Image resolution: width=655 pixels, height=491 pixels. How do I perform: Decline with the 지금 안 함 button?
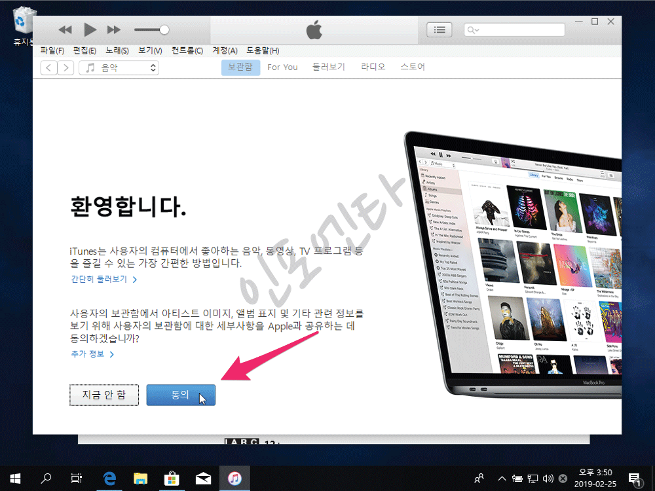pyautogui.click(x=104, y=395)
